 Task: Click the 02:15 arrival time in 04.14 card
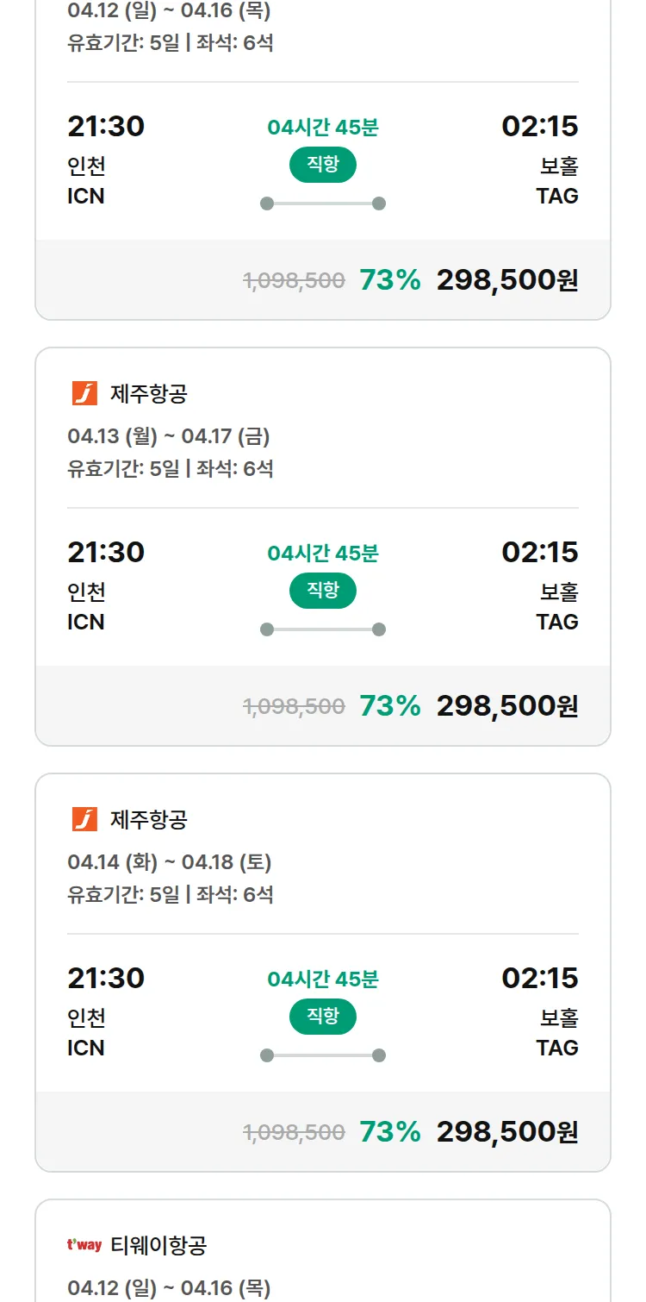pos(540,979)
